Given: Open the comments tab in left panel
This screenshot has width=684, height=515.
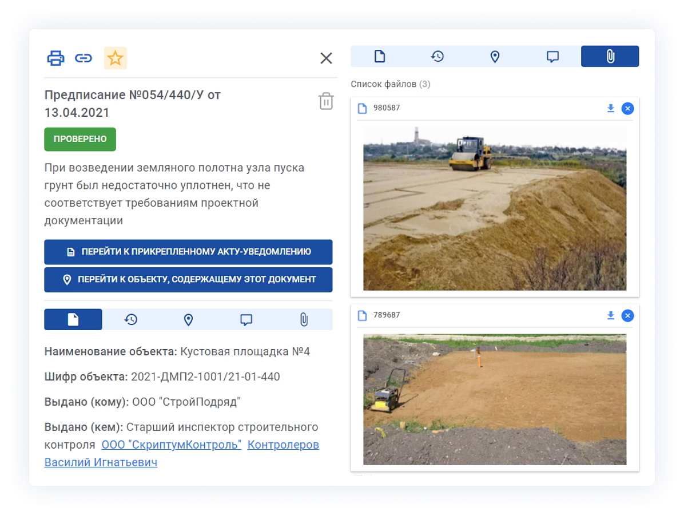Looking at the screenshot, I should 246,319.
